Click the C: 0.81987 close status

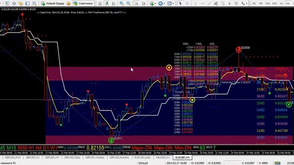pyautogui.click(x=248, y=163)
